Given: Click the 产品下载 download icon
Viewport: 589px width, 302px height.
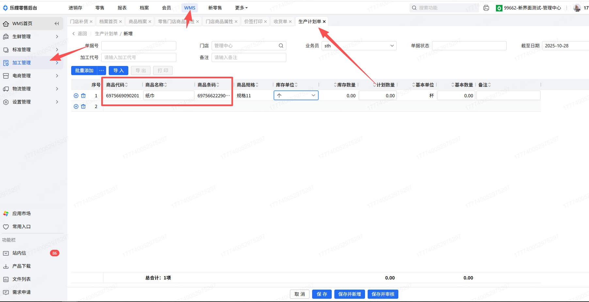Looking at the screenshot, I should pyautogui.click(x=6, y=266).
